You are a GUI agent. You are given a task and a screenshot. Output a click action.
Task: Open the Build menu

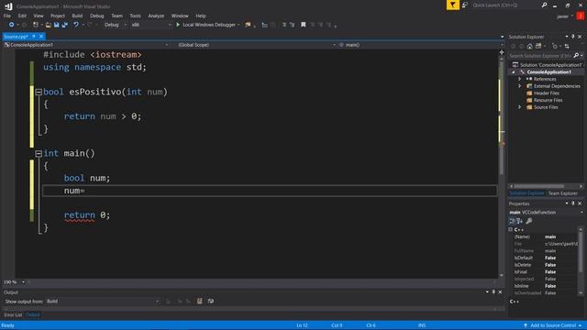tap(77, 16)
